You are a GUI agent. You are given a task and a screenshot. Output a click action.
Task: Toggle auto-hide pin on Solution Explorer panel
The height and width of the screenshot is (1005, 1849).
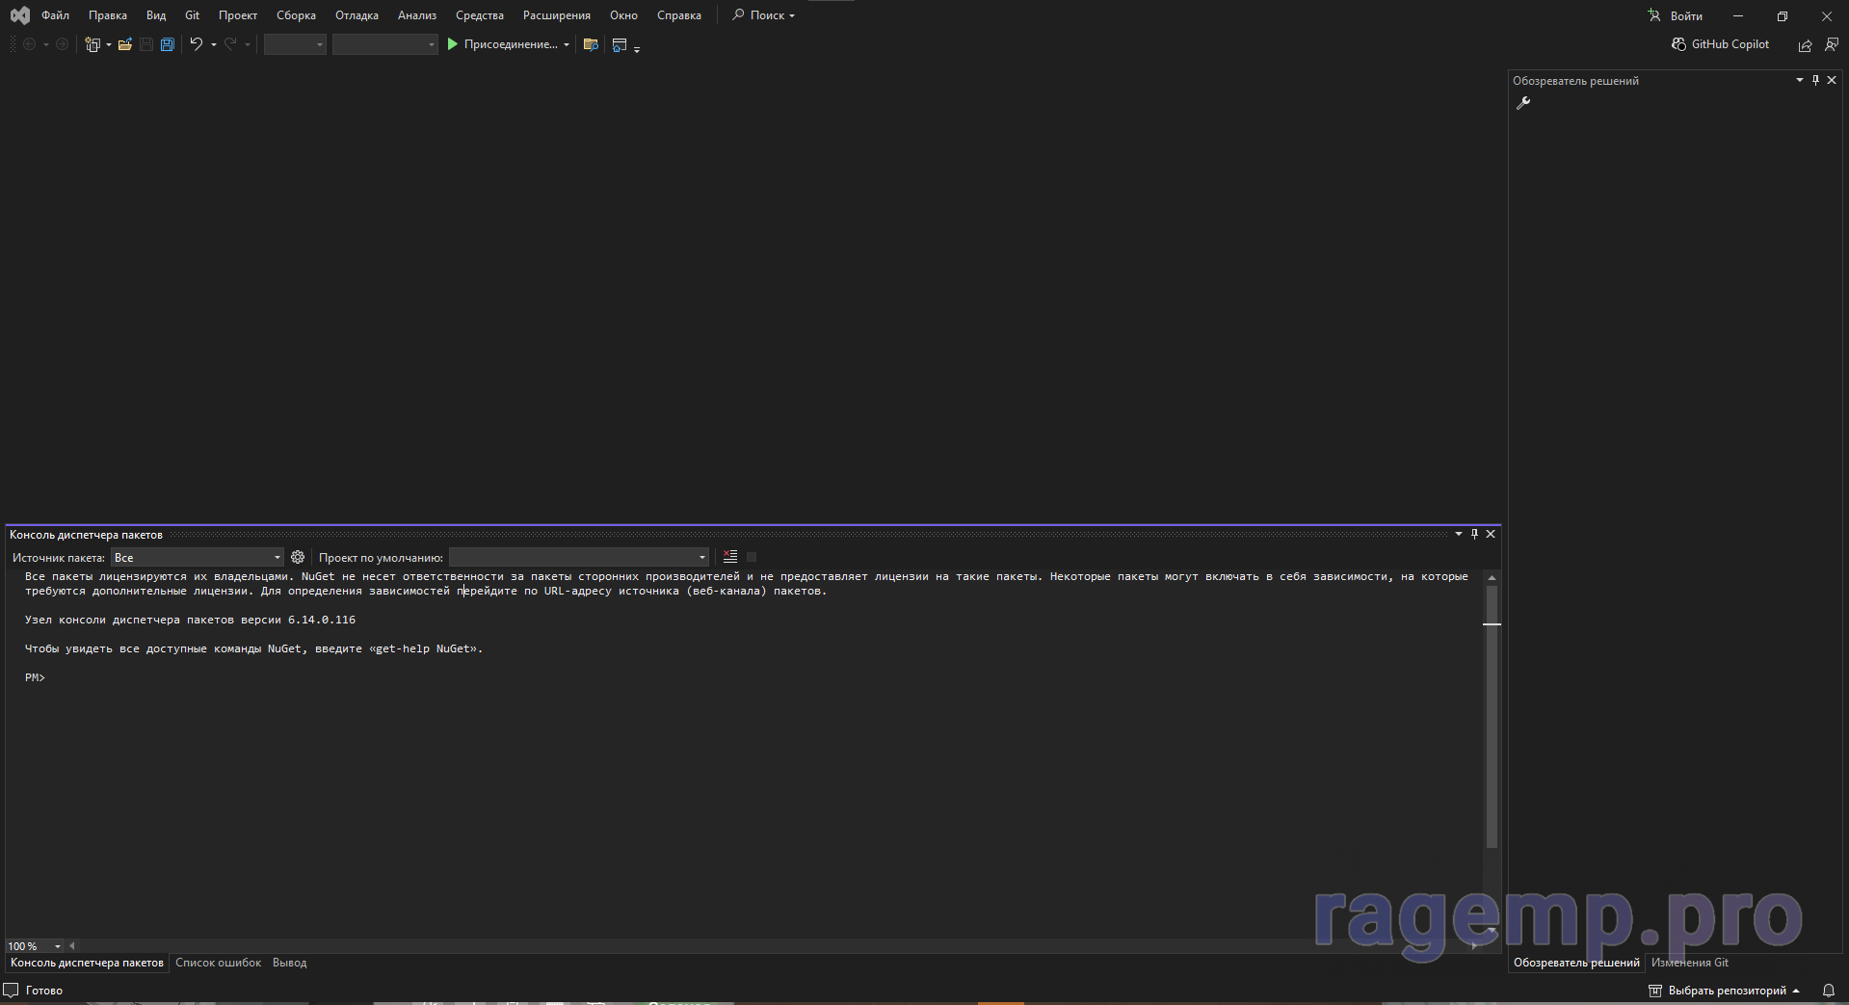point(1815,81)
